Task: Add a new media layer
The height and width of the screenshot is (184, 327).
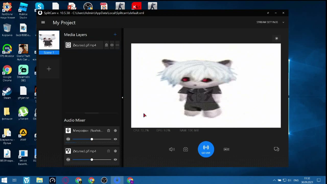Action: 115,34
